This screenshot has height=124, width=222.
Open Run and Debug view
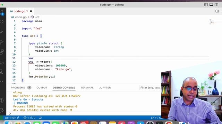click(x=1, y=42)
